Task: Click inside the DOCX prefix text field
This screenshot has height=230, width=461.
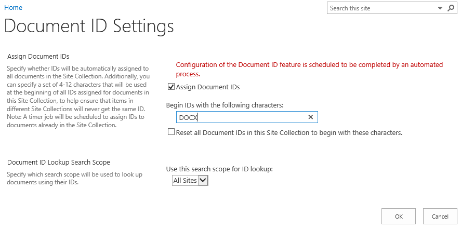Action: (x=242, y=117)
